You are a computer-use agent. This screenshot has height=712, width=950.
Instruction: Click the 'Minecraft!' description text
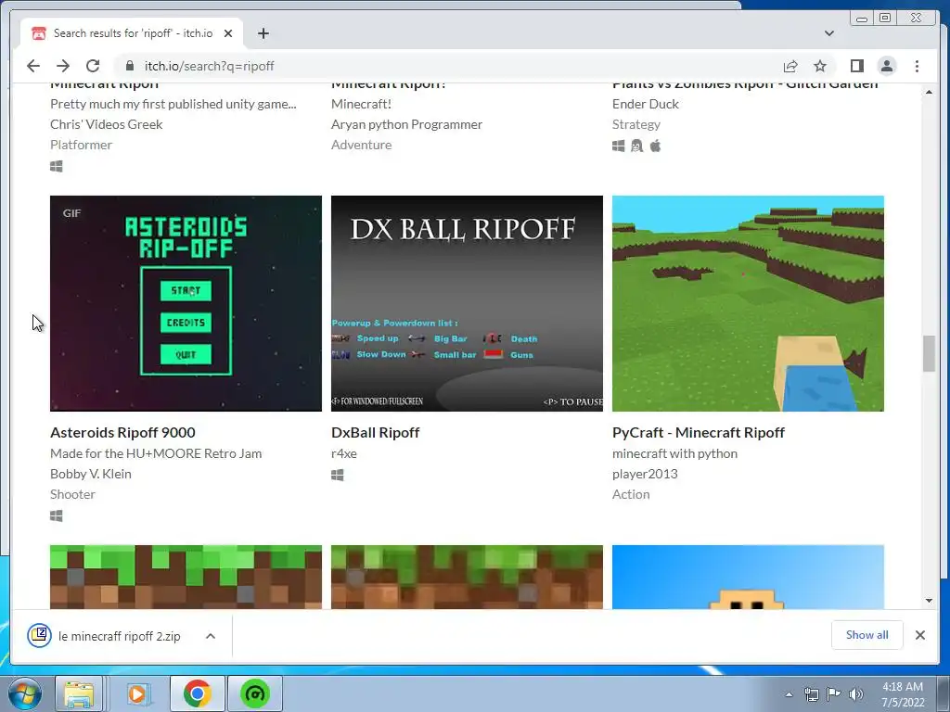tap(362, 104)
